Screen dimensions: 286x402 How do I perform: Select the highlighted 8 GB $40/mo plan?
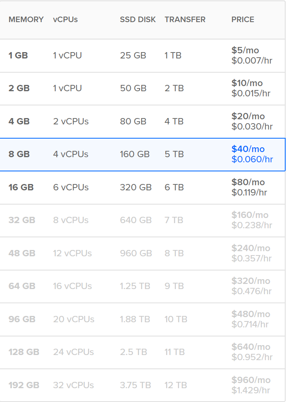tap(142, 154)
